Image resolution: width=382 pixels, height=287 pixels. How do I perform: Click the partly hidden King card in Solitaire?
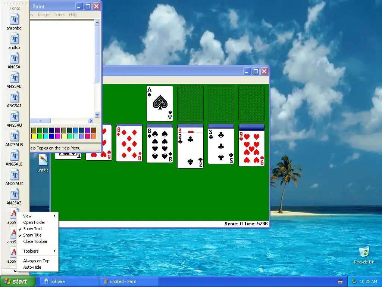point(68,156)
